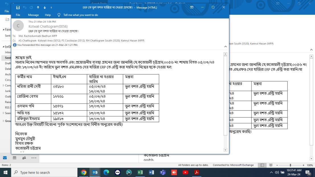Click signature name 'মুনমুন চৌধুরী'
This screenshot has height=177, width=315.
click(x=25, y=139)
